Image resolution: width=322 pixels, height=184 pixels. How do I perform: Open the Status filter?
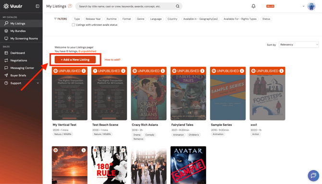[x=266, y=19]
